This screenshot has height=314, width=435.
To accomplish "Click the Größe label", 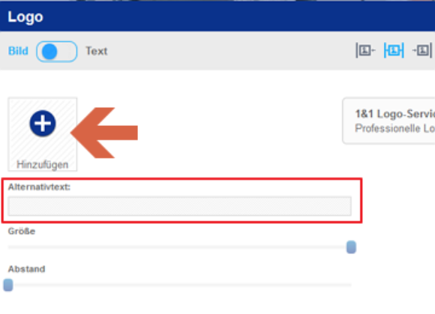I will [x=21, y=231].
